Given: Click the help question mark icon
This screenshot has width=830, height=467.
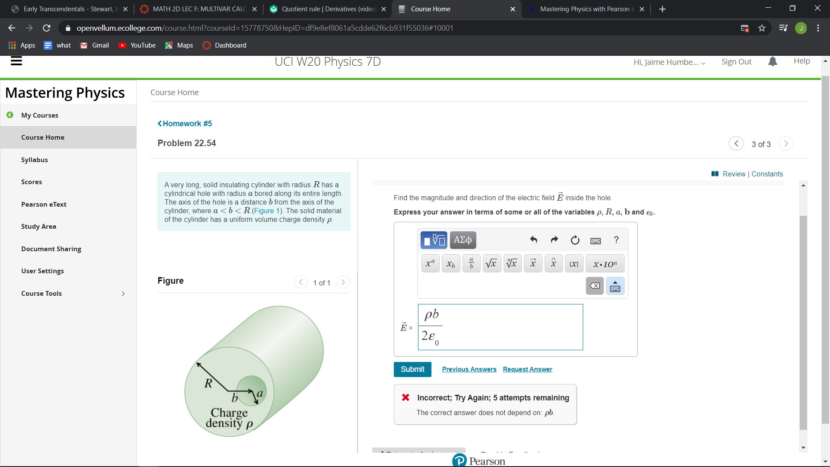Looking at the screenshot, I should [616, 240].
